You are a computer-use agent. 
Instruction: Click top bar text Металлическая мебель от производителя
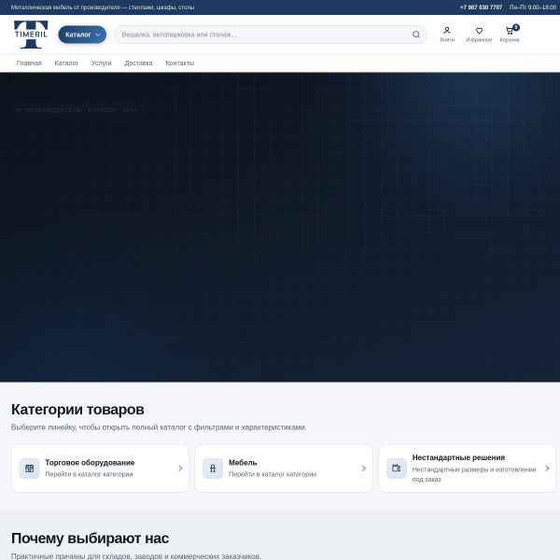coord(103,7)
